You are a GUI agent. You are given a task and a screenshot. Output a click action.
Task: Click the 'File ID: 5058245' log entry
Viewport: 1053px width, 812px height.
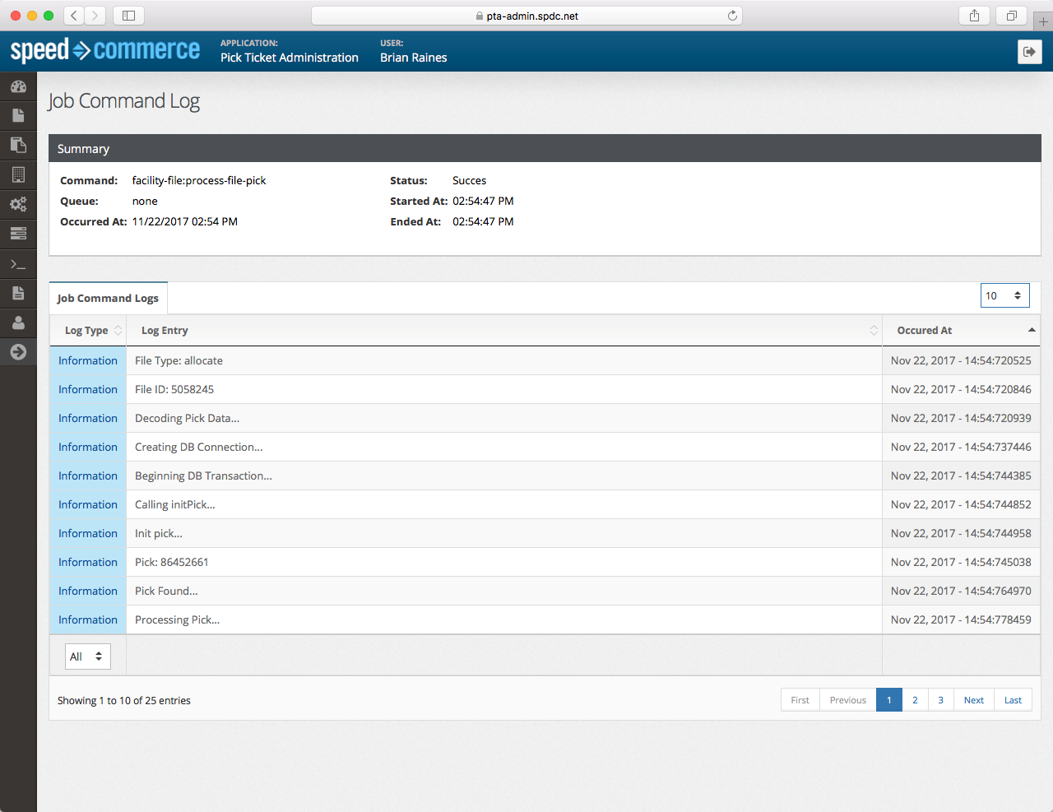174,389
